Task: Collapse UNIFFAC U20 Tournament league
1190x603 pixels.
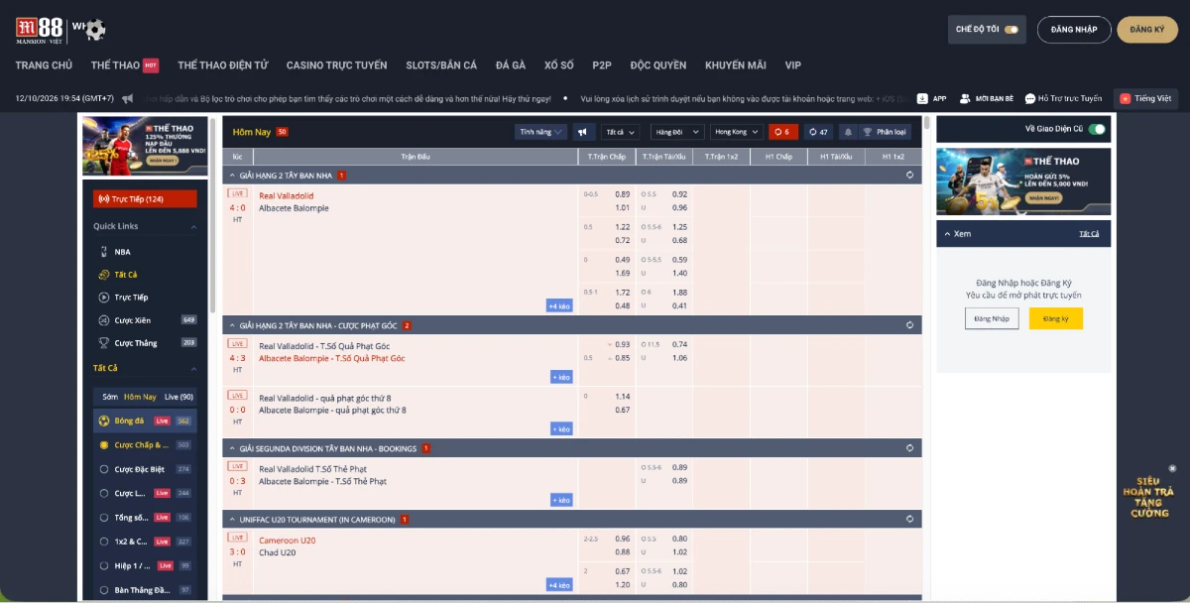Action: point(232,519)
